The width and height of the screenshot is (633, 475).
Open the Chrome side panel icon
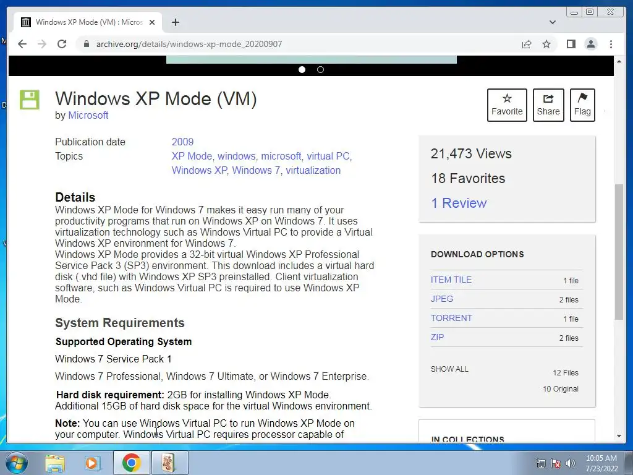571,44
